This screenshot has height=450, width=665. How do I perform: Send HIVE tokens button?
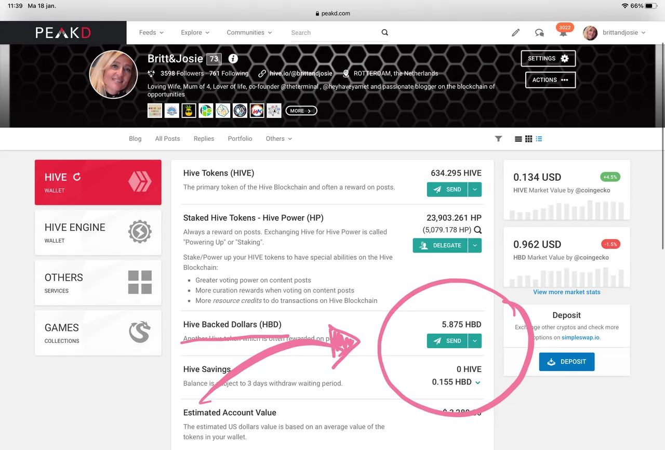pos(447,190)
